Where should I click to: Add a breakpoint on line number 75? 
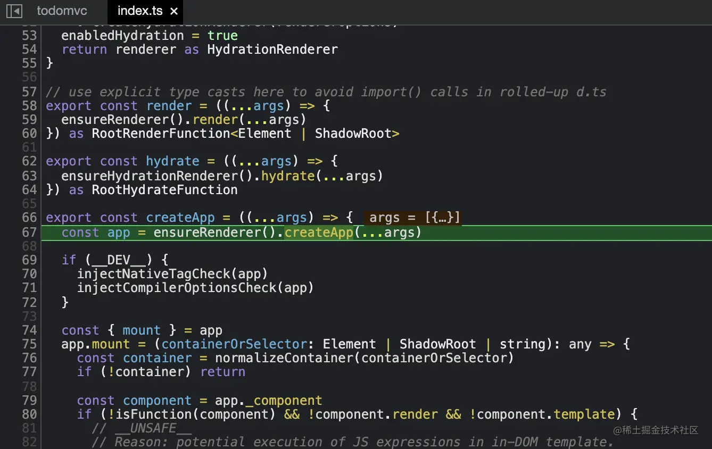pyautogui.click(x=30, y=344)
